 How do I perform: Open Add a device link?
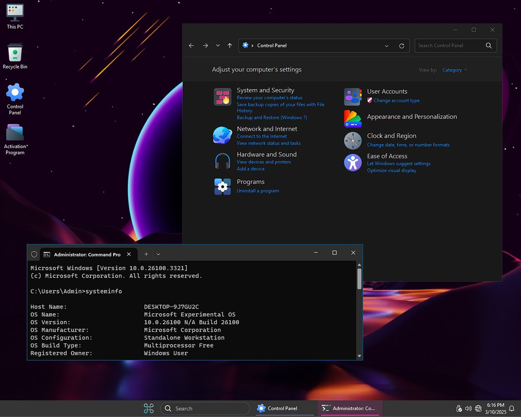point(250,169)
